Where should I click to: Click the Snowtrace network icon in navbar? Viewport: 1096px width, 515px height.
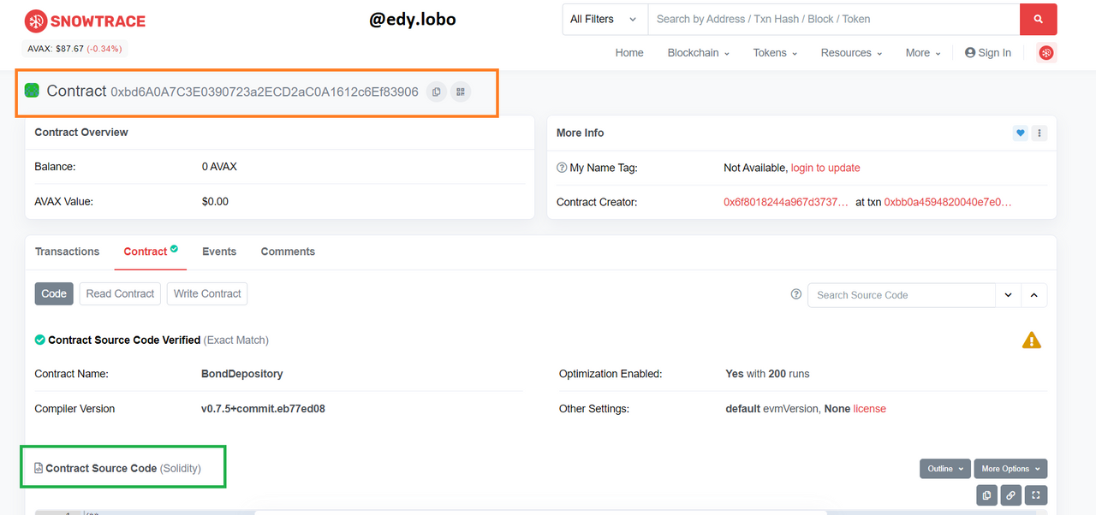(1045, 53)
